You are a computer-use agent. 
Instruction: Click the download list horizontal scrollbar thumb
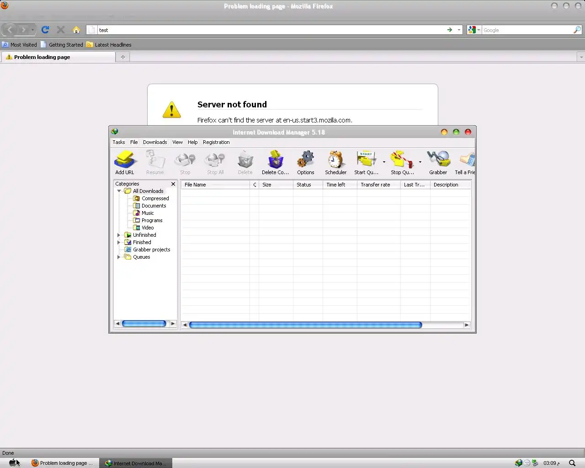tap(305, 325)
